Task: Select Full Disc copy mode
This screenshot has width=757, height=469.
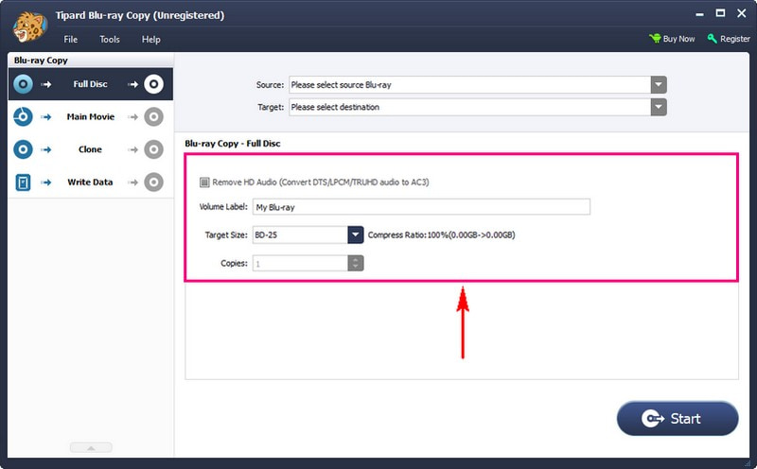Action: 90,84
